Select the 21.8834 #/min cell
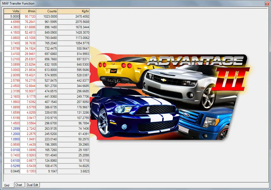The height and width of the screenshot is (190, 271). click(28, 70)
